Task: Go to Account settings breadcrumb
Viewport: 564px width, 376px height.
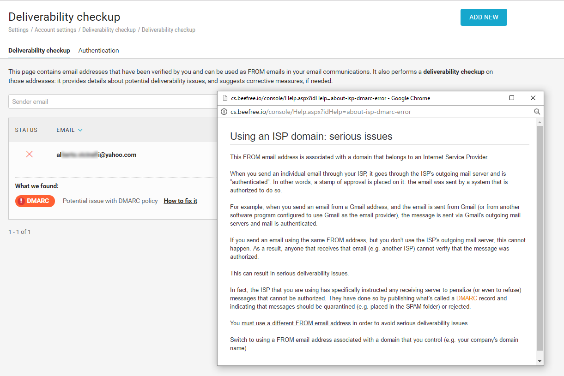Action: (55, 30)
